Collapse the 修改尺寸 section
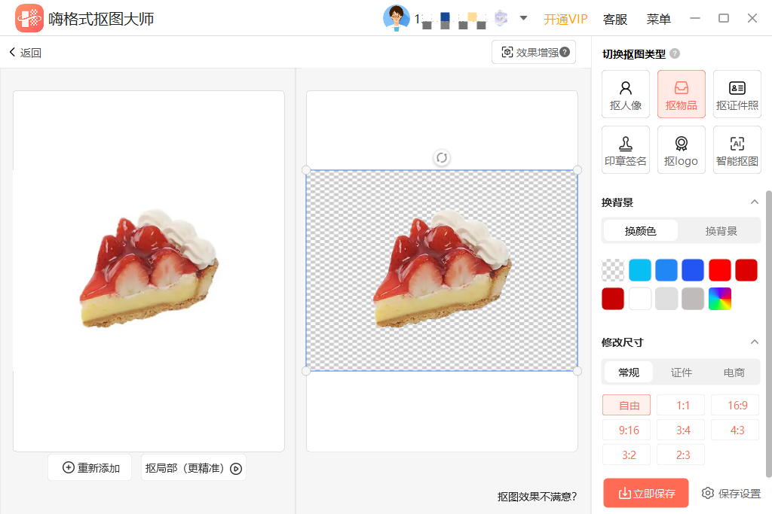Screen dimensions: 772x514 coord(755,342)
